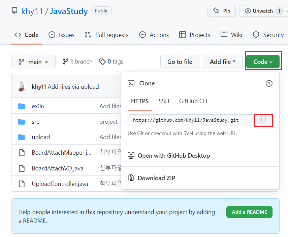Open the BoardAttachVO.java file
The image size is (288, 237).
(x=58, y=168)
